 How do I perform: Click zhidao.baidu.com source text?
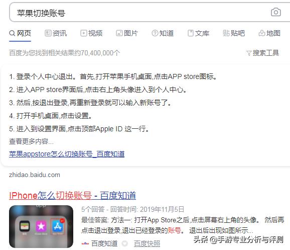pos(35,175)
